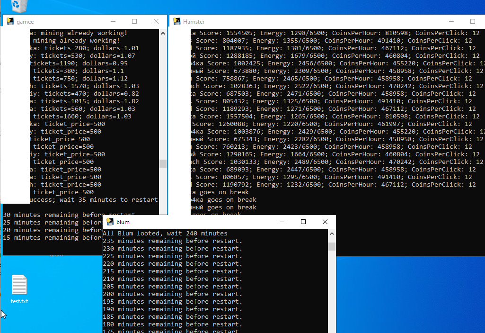Click the Hamster title bar text
Image resolution: width=485 pixels, height=333 pixels.
(x=194, y=22)
